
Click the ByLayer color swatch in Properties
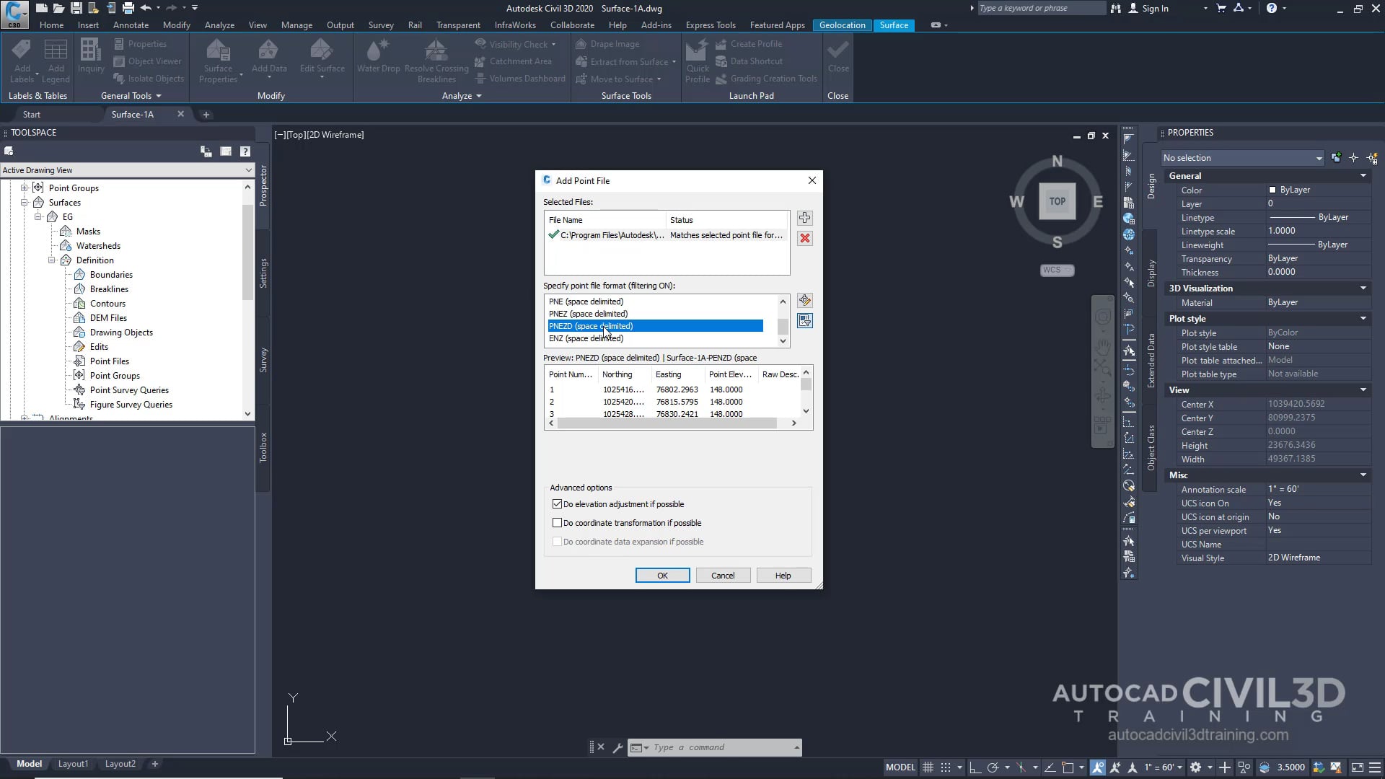tap(1274, 190)
